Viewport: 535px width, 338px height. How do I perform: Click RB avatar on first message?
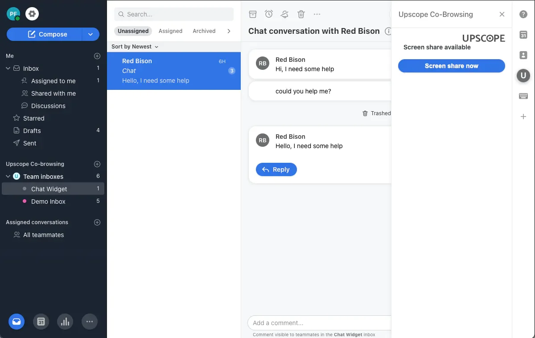click(x=263, y=64)
